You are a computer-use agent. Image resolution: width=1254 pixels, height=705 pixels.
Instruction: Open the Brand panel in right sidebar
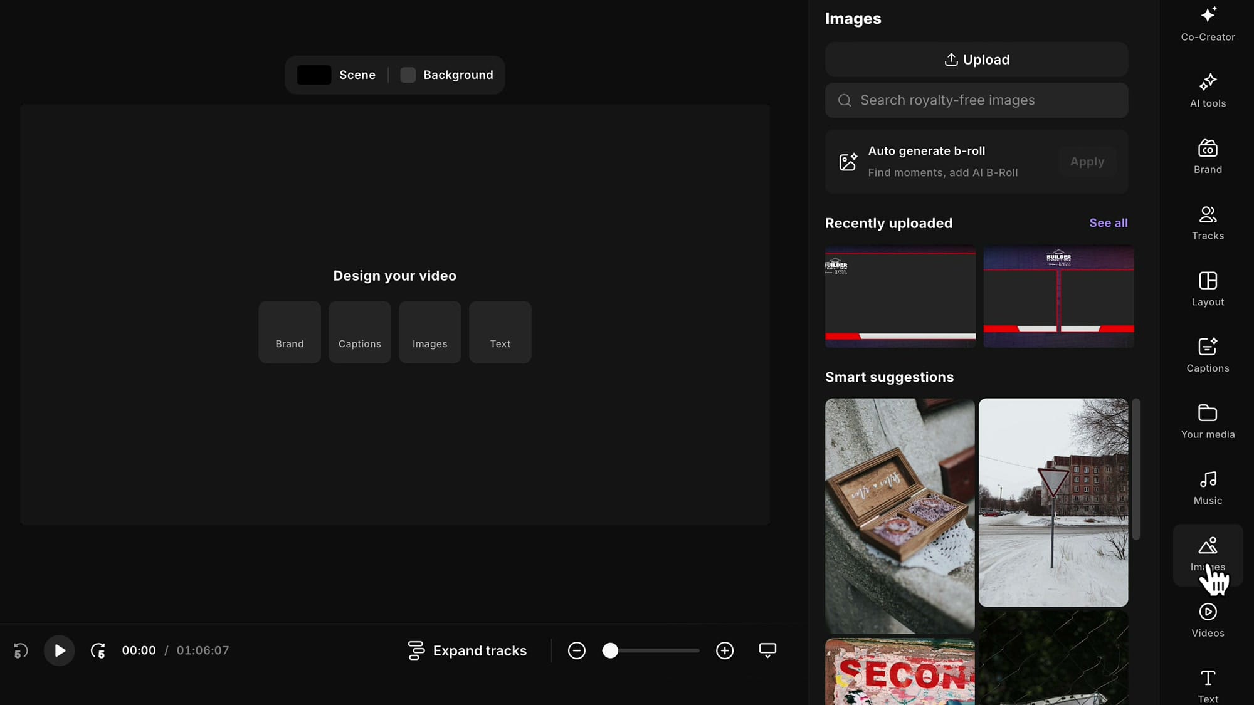[x=1207, y=157]
